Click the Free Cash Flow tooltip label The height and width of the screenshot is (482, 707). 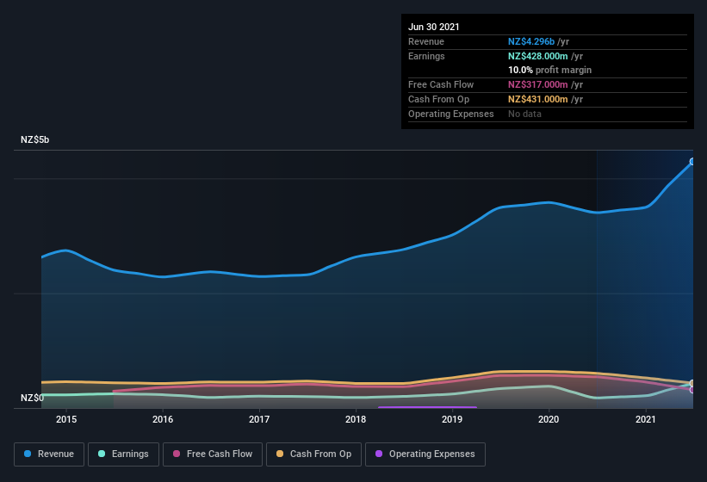point(441,84)
